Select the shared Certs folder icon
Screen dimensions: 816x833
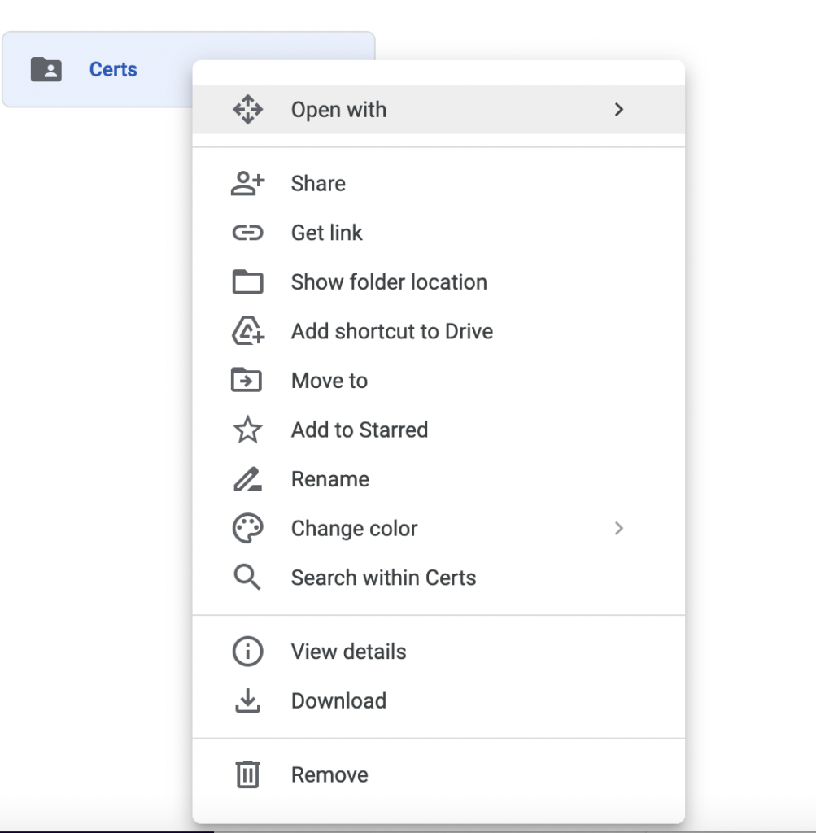click(x=46, y=69)
